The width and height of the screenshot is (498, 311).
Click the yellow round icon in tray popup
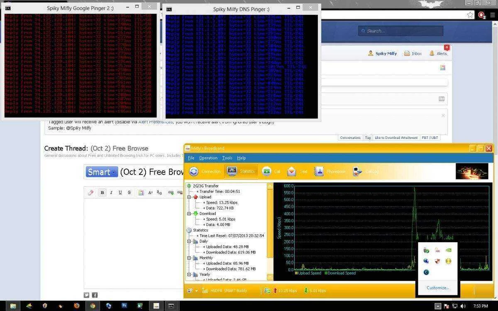pyautogui.click(x=449, y=261)
